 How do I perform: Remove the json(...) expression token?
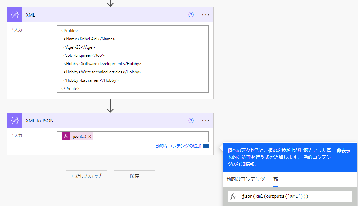pyautogui.click(x=89, y=136)
